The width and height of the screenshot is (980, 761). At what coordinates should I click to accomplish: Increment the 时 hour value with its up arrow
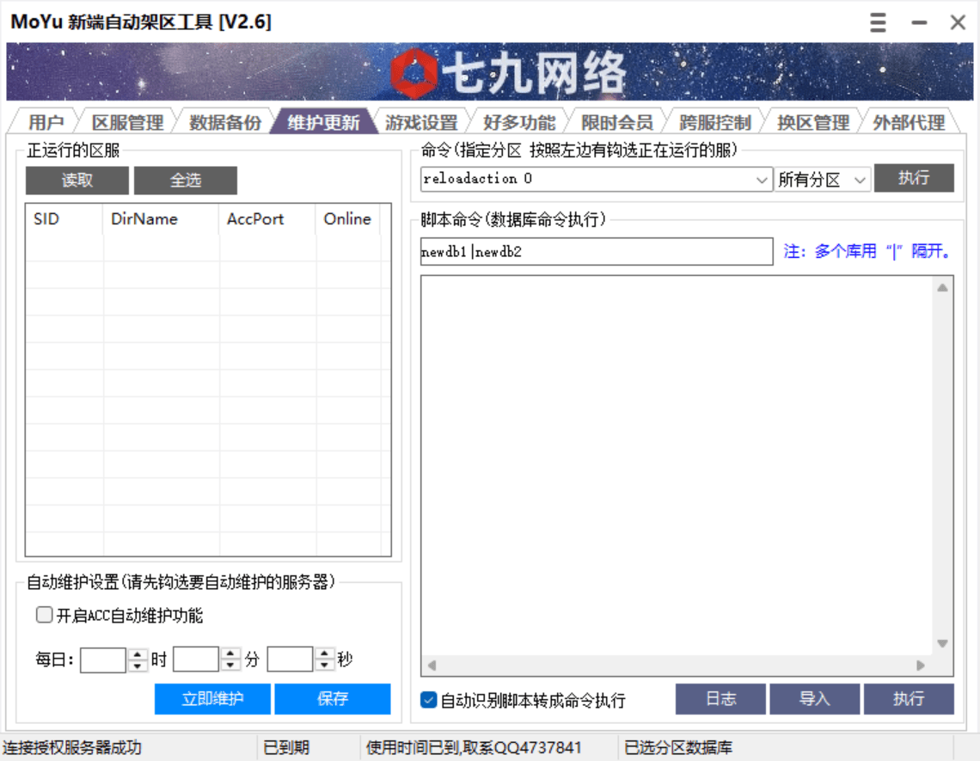138,653
